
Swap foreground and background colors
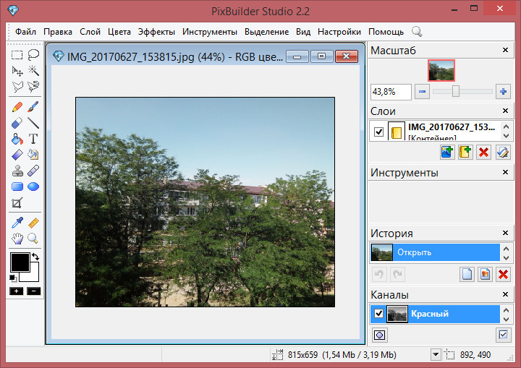point(35,257)
